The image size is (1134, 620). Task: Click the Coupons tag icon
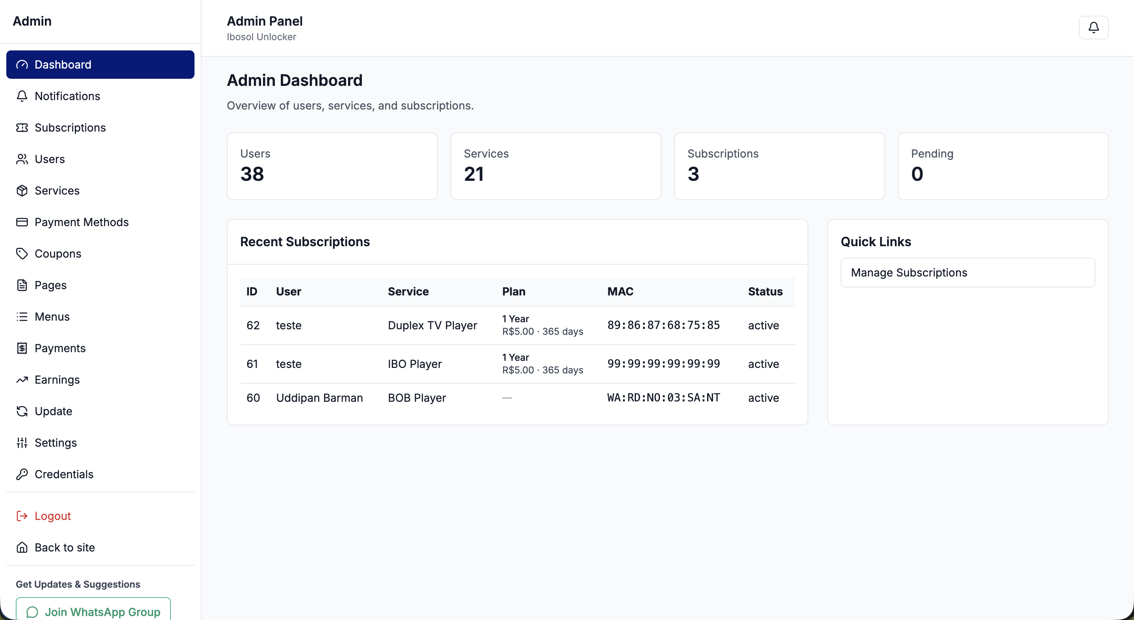(x=22, y=254)
